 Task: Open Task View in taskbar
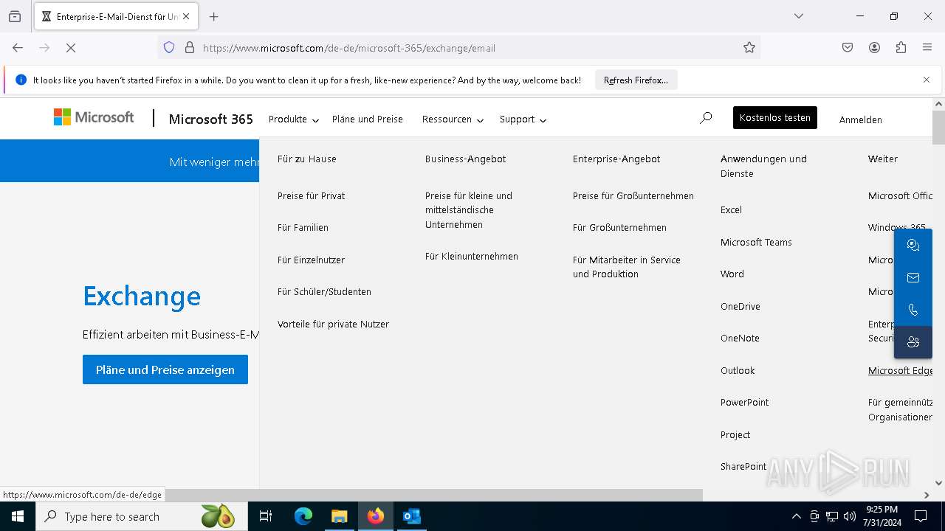click(266, 516)
